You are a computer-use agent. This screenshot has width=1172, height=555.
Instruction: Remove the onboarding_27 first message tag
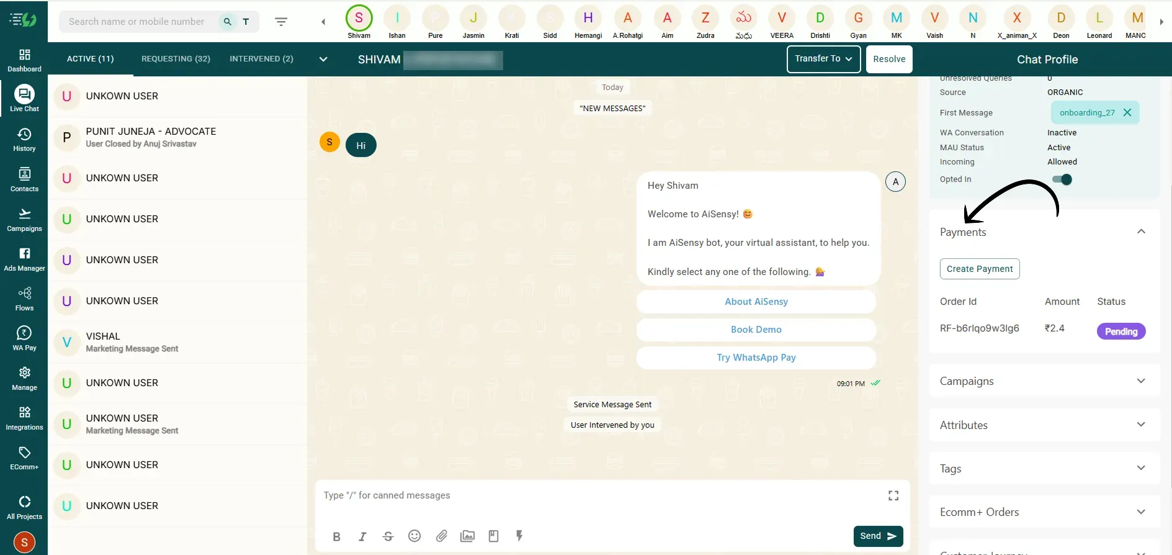click(1127, 112)
